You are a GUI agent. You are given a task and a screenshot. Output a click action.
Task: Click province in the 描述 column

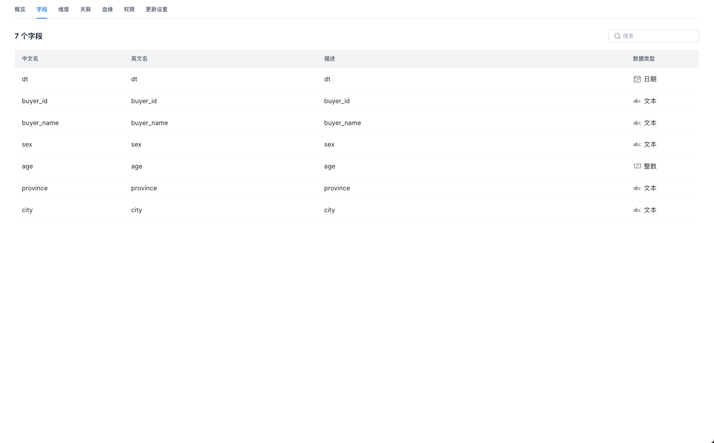click(x=337, y=188)
